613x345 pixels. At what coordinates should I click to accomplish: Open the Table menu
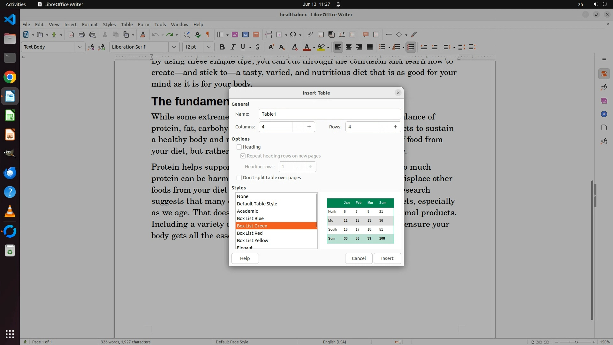pyautogui.click(x=127, y=24)
